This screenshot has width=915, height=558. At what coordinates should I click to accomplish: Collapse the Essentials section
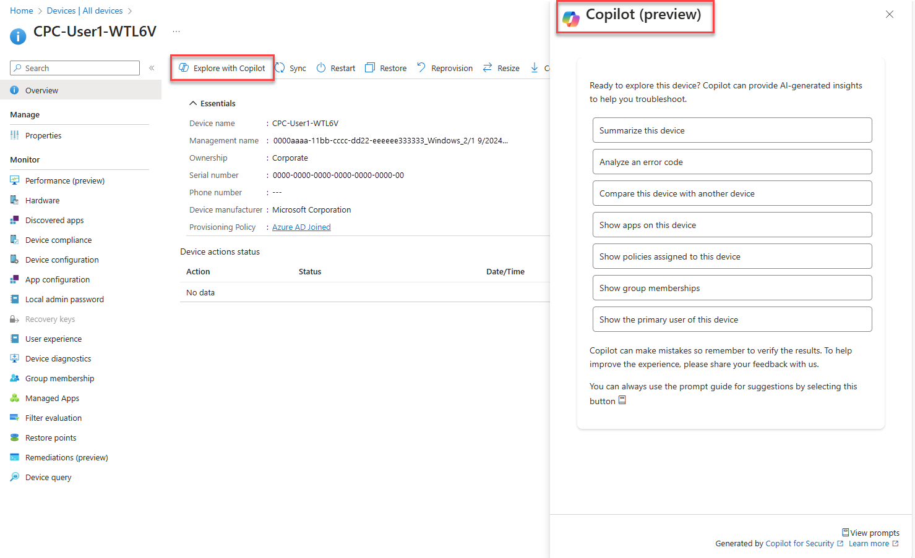coord(193,103)
